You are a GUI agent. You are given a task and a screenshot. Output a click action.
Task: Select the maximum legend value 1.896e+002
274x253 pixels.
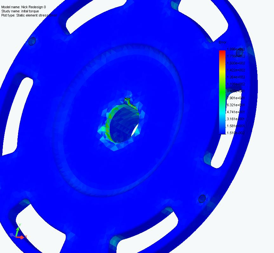236,49
